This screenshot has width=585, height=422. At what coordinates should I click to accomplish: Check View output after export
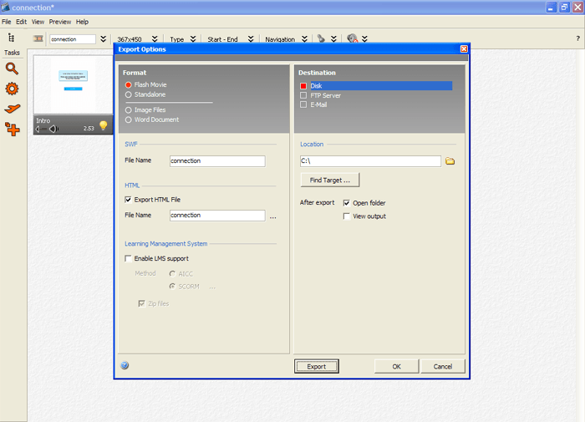point(347,216)
